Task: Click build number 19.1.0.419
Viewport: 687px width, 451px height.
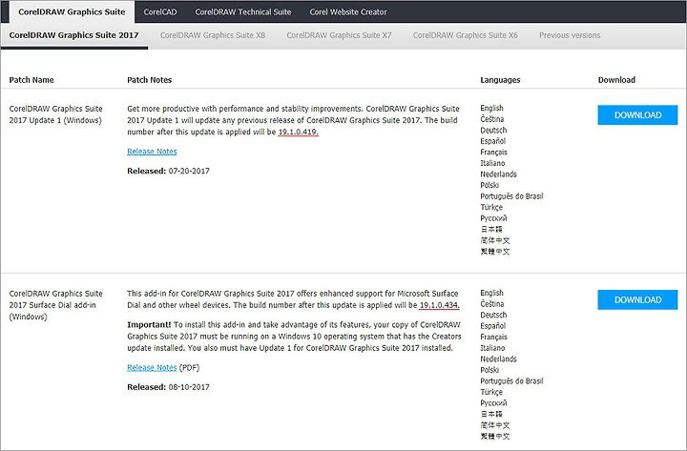Action: [299, 133]
